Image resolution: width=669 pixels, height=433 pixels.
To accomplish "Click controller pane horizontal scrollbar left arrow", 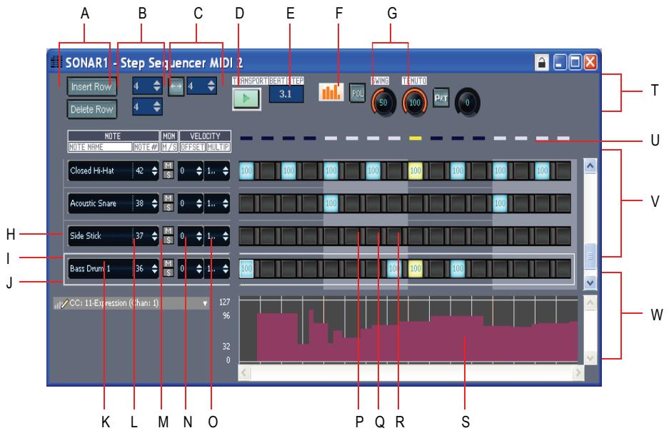I will (244, 373).
